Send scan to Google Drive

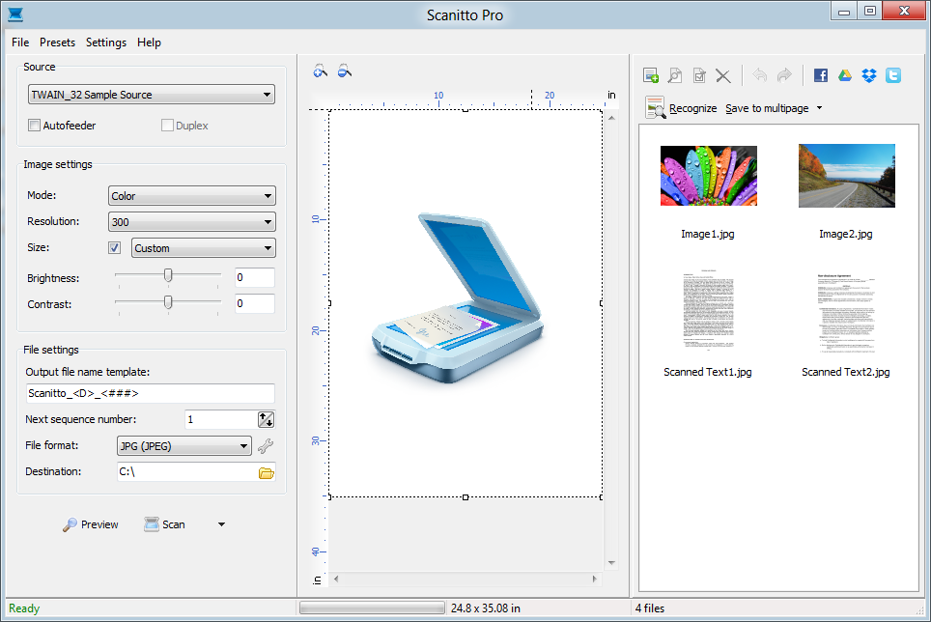tap(844, 74)
